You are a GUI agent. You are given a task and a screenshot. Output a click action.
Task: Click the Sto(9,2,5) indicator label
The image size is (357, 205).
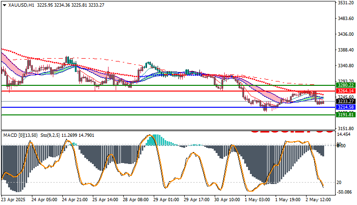[x=50, y=135]
